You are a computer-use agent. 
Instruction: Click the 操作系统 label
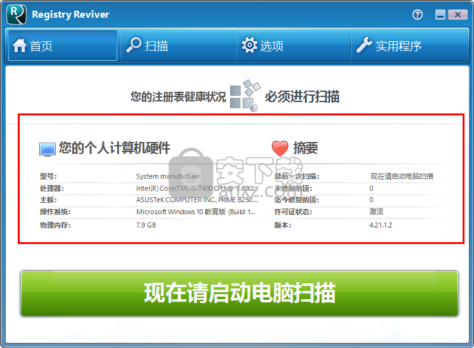click(x=55, y=212)
